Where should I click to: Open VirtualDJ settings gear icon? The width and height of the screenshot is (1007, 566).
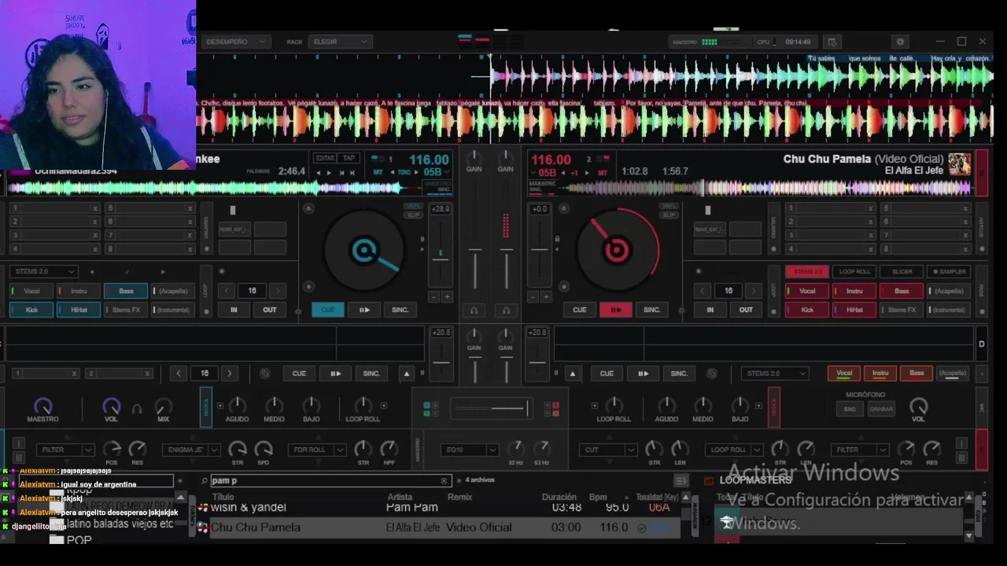click(x=901, y=42)
